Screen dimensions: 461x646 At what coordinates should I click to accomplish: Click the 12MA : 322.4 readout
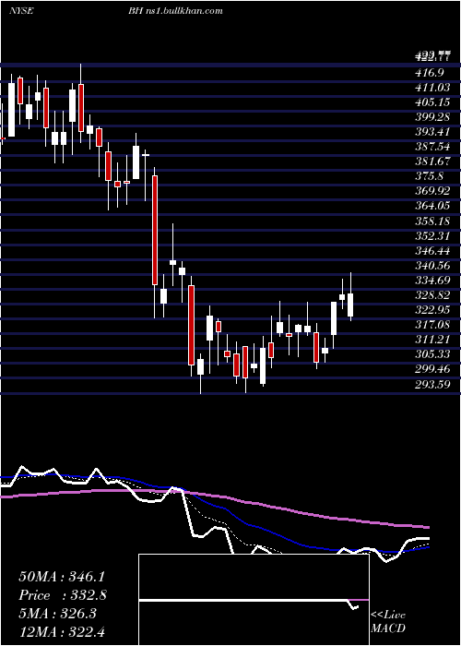point(64,631)
